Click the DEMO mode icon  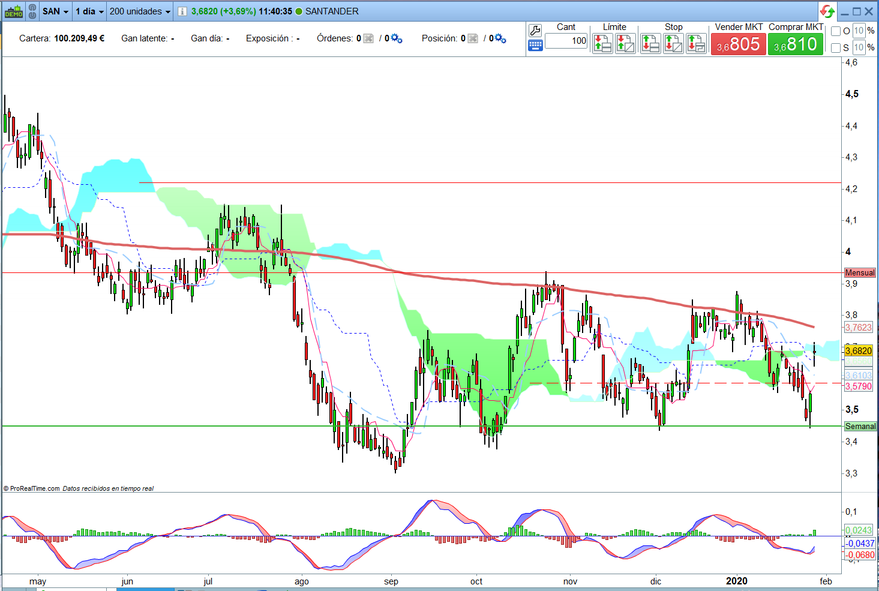13,11
